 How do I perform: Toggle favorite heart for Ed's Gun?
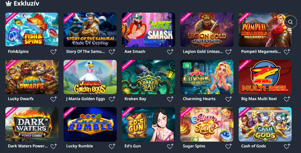coord(170,146)
